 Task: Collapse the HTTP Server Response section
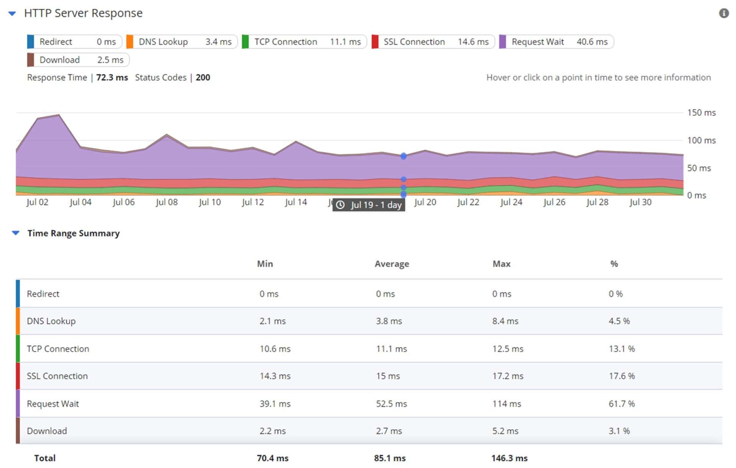[x=12, y=13]
